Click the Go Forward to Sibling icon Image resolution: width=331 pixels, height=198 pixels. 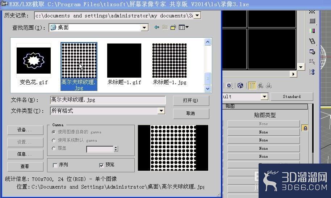269,86
